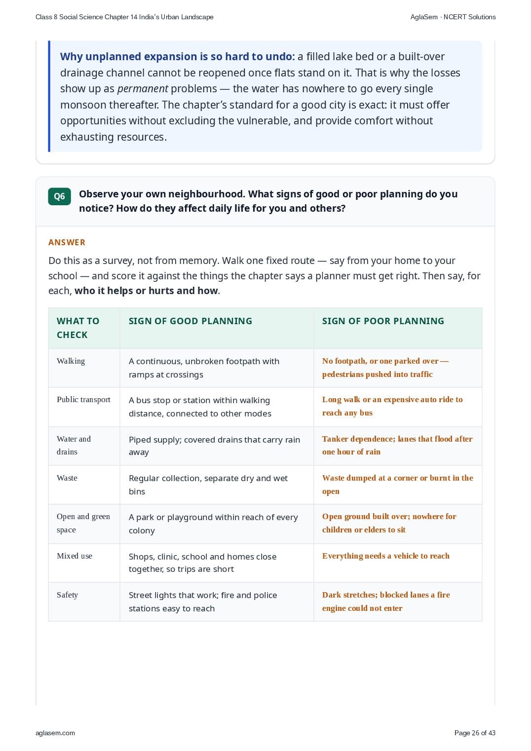Click the Page 26 of 43 indicator
531x751 pixels.
coord(475,733)
